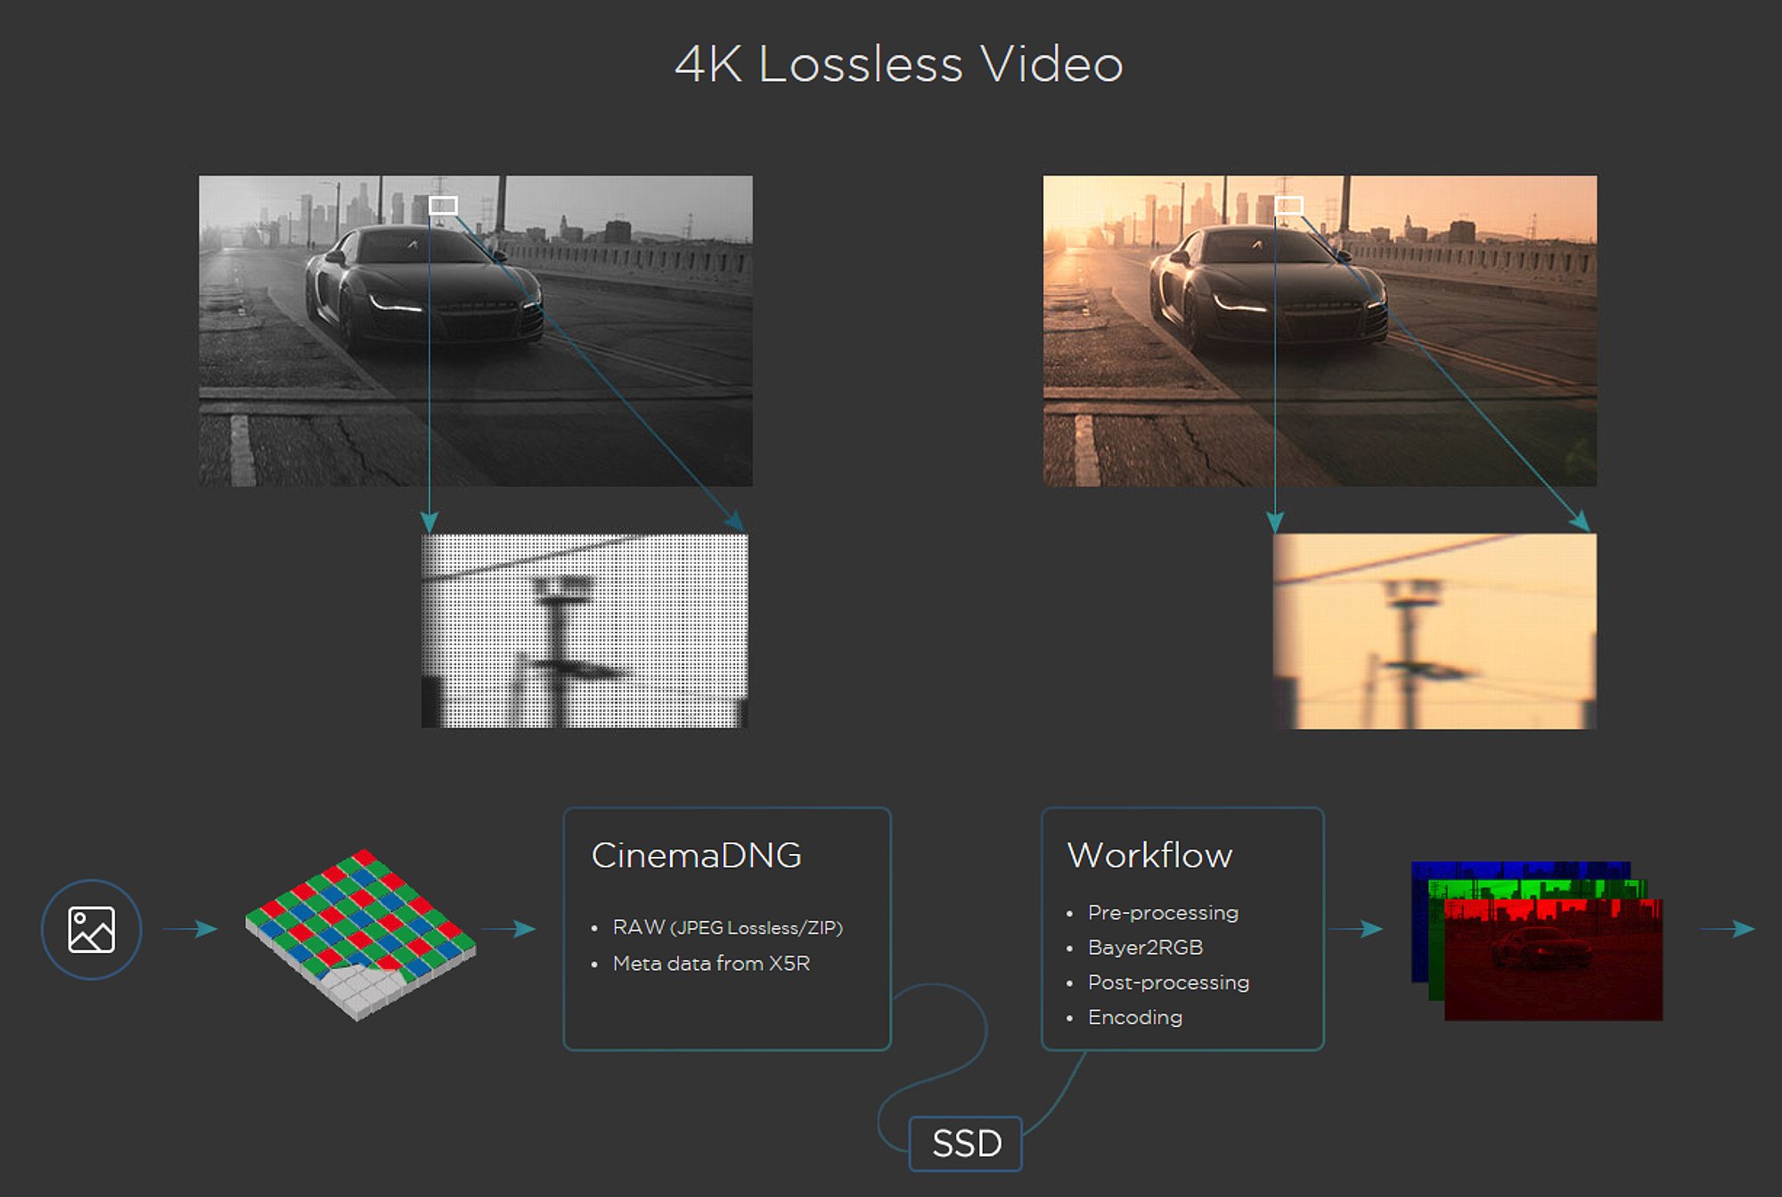Click the stacked RGB channel images

point(1537,940)
